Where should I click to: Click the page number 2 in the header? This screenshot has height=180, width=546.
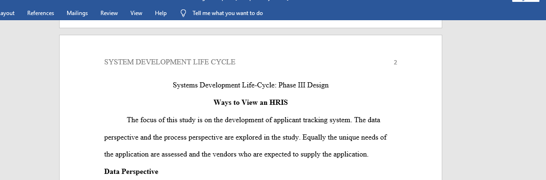tap(395, 63)
